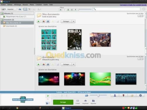Open Google Chrome from the taskbar
Screen dimensions: 147x110
(x=26, y=108)
